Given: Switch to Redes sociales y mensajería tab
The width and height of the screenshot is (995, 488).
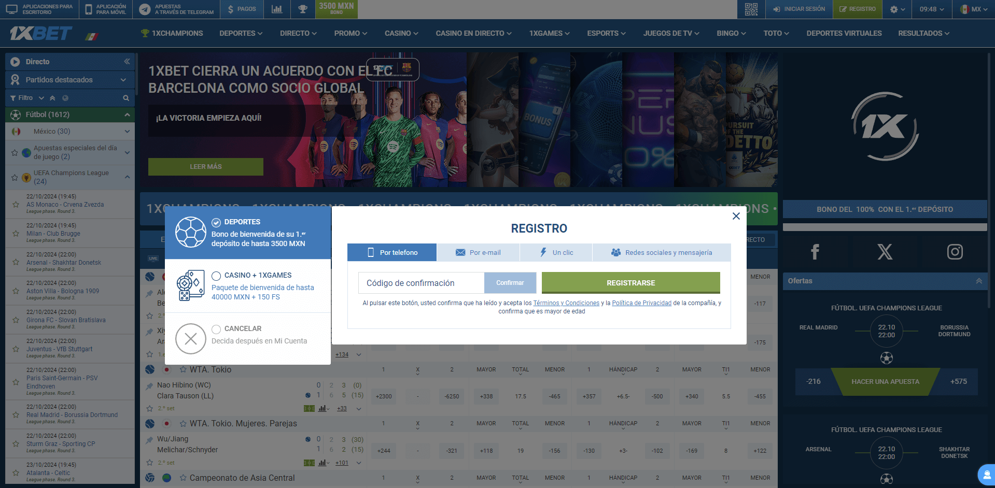Looking at the screenshot, I should tap(662, 252).
